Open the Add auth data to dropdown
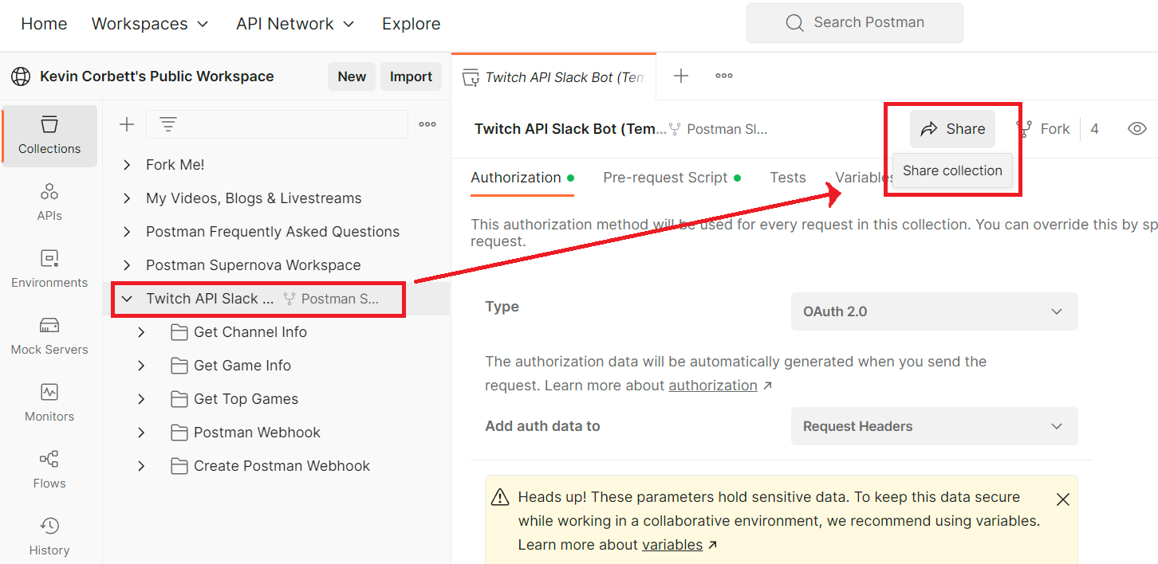1158x564 pixels. point(934,426)
